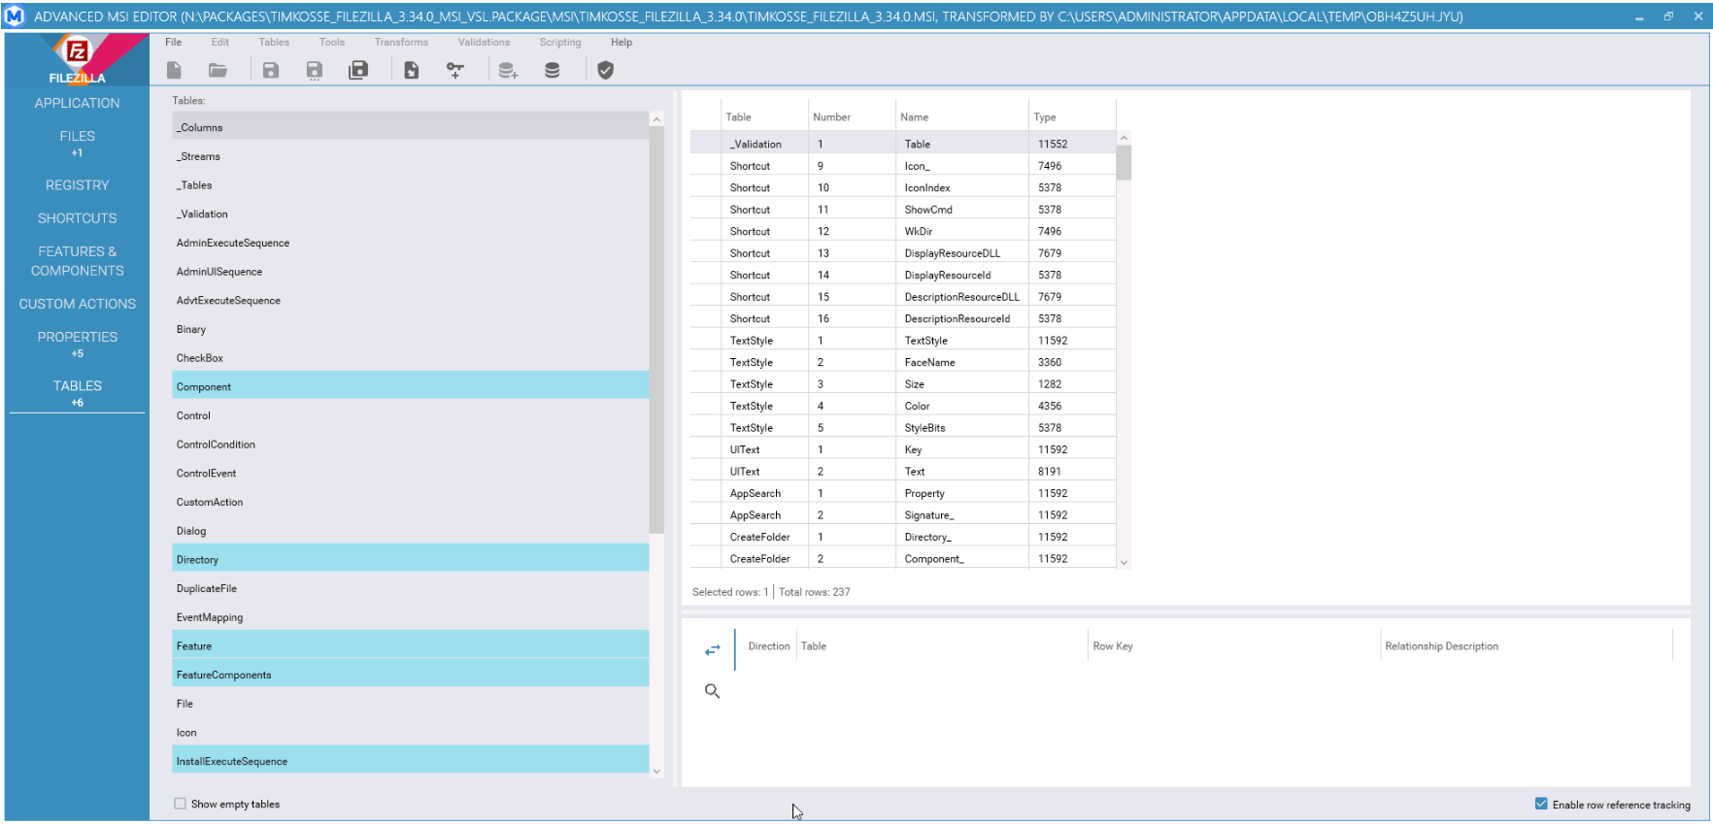
Task: Sort by the Number column header
Action: (x=852, y=116)
